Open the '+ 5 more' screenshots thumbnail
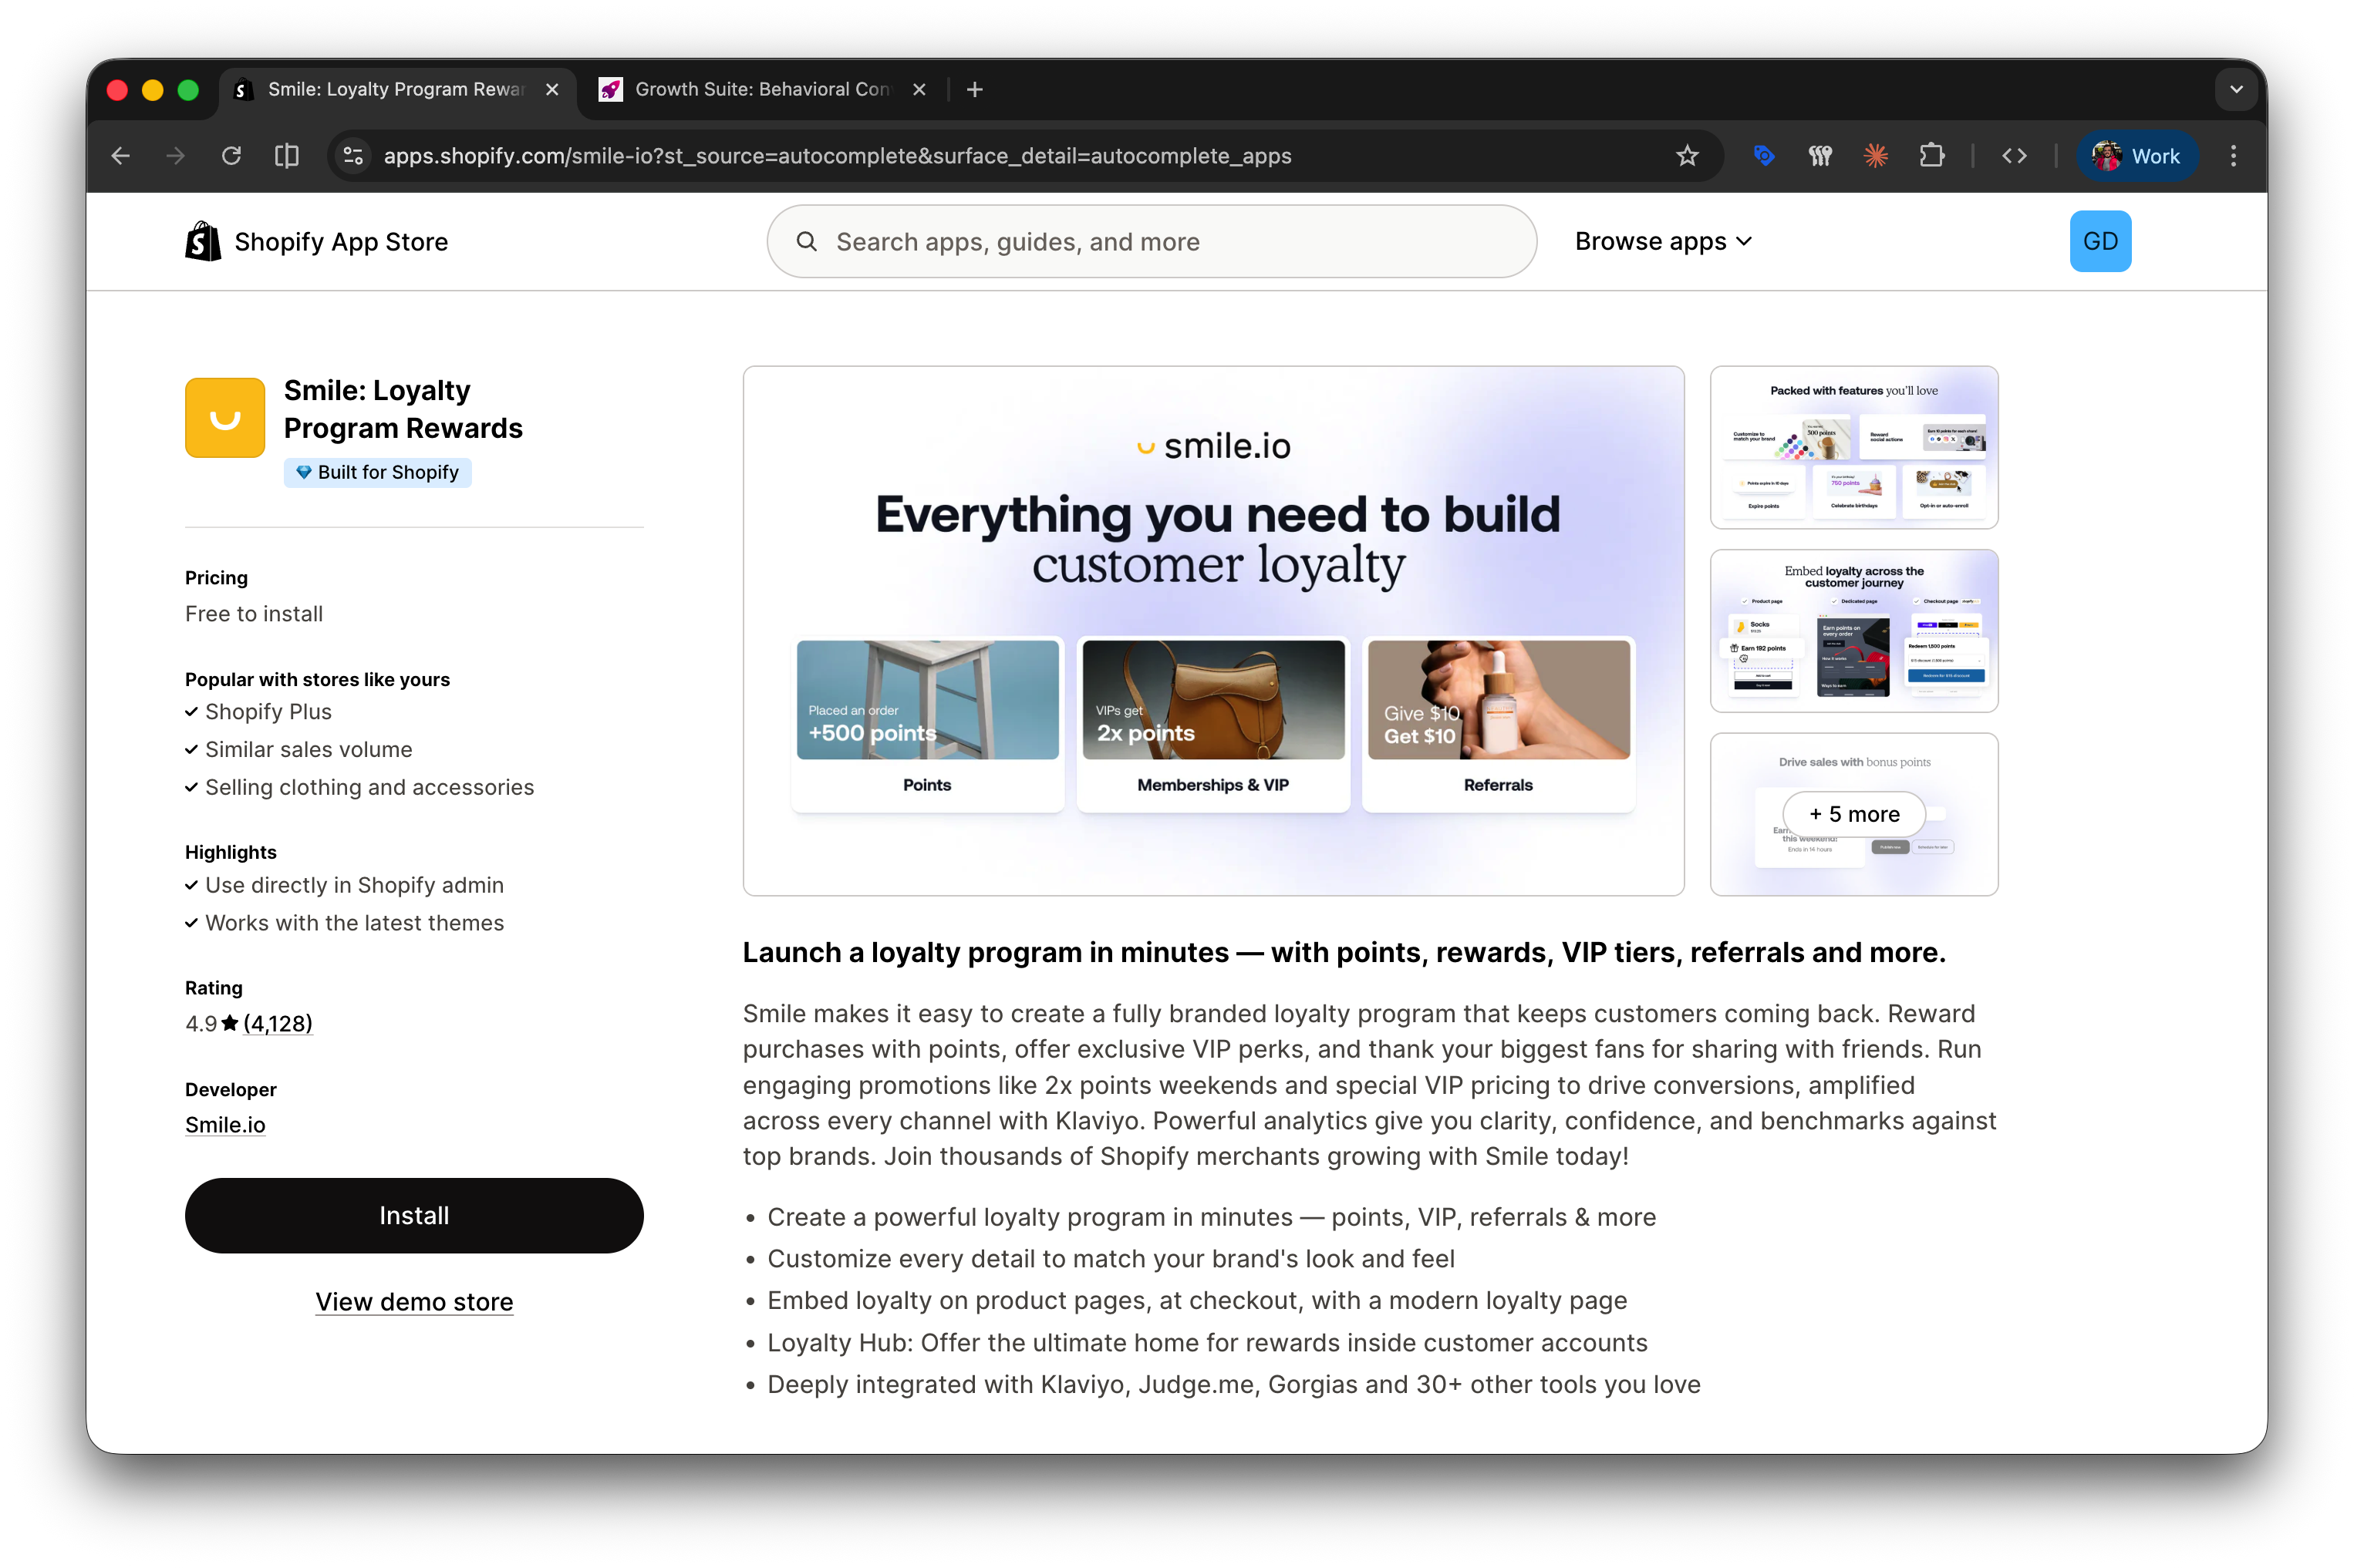 point(1853,814)
